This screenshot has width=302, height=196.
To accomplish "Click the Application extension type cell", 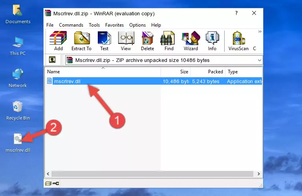I will (244, 81).
